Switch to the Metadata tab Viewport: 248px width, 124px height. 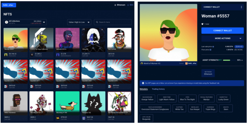coord(144,89)
